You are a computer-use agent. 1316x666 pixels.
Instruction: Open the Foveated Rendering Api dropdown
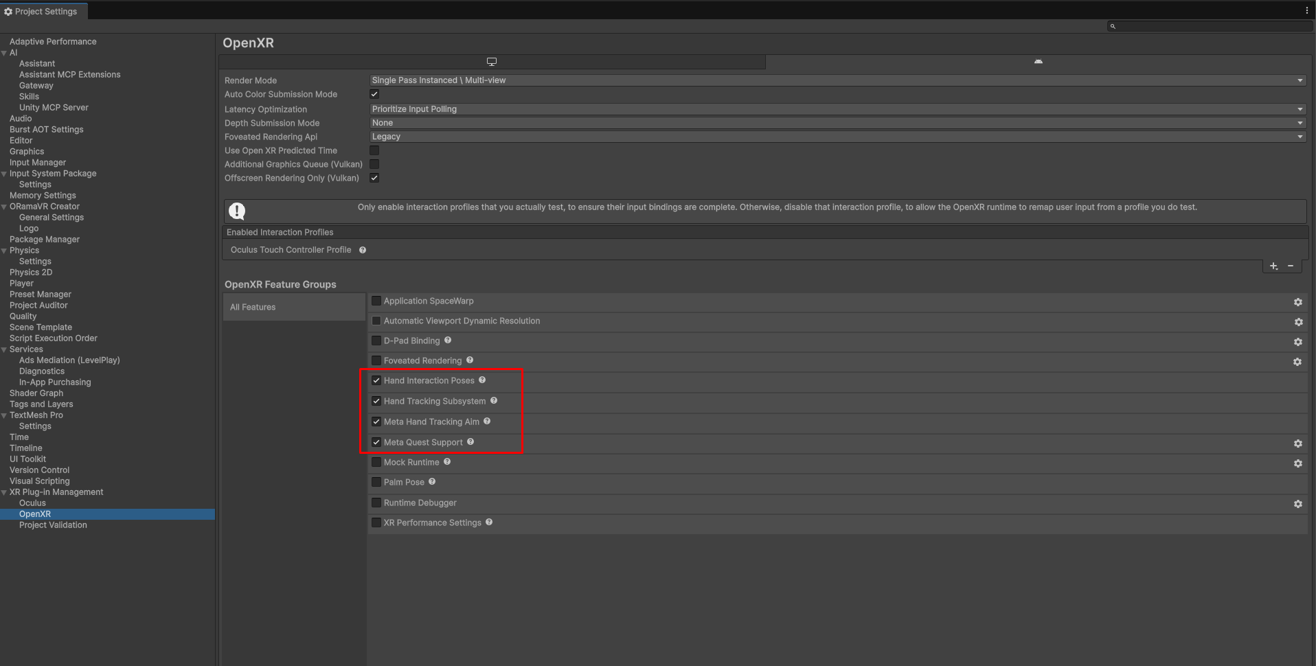(837, 137)
